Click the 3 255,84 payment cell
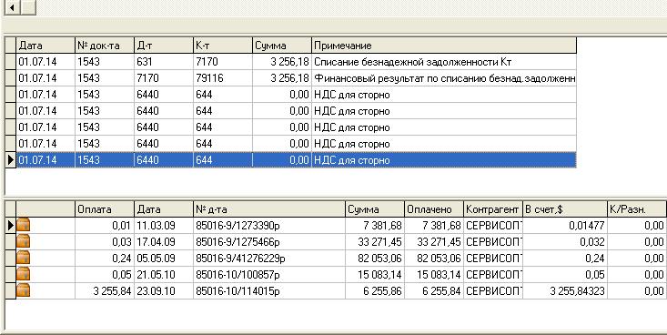The image size is (667, 335). coord(105,291)
